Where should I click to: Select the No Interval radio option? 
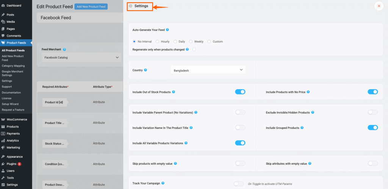(x=135, y=42)
